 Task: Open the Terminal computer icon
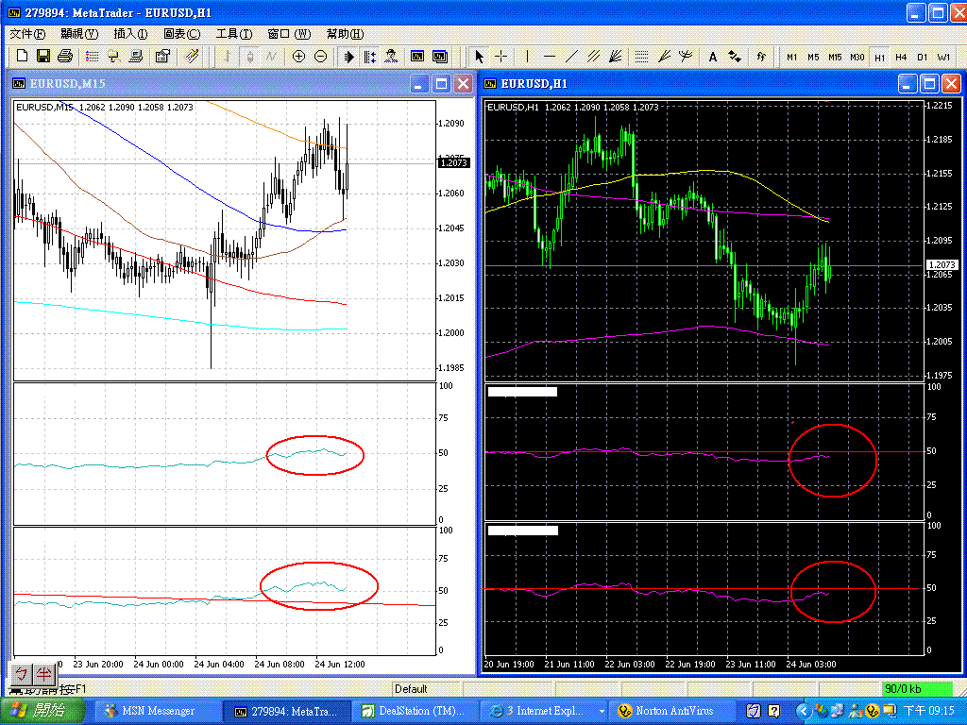point(136,56)
